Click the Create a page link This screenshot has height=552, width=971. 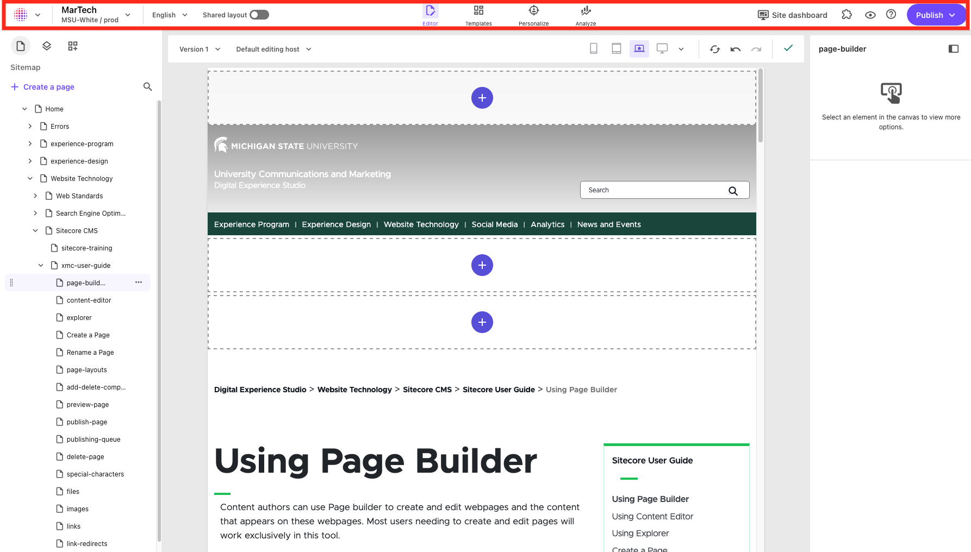pos(42,87)
